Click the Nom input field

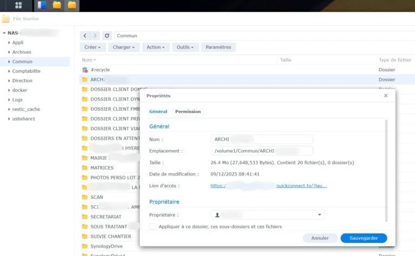click(262, 139)
